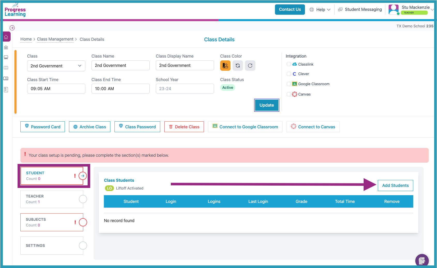
Task: Open the STUDENT section tab
Action: tap(52, 176)
